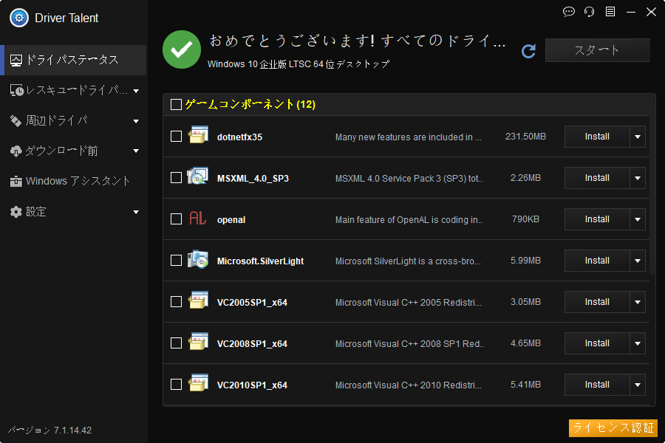Image resolution: width=665 pixels, height=443 pixels.
Task: Install the VC2010SP1_x64 component
Action: click(x=597, y=385)
